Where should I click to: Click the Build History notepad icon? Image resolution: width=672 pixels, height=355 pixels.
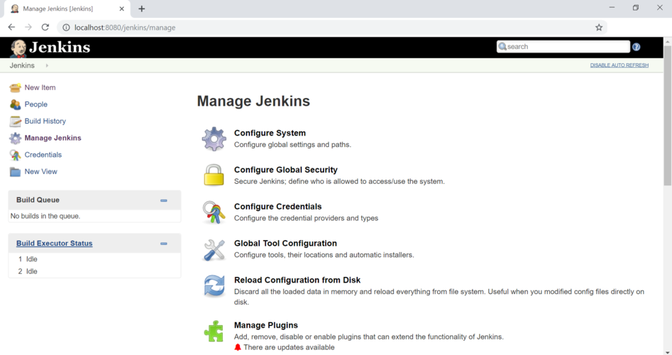click(x=15, y=121)
